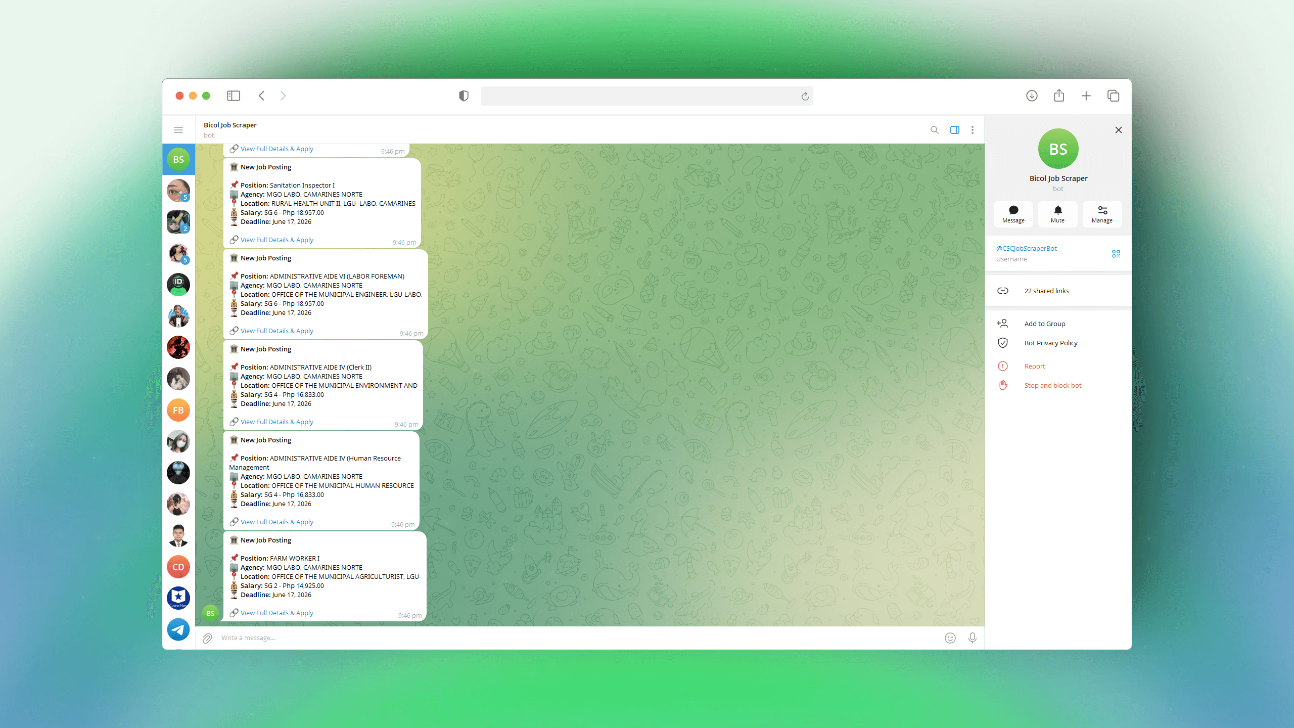Open the woman with mask avatar chat
The height and width of the screenshot is (728, 1294).
pyautogui.click(x=178, y=441)
